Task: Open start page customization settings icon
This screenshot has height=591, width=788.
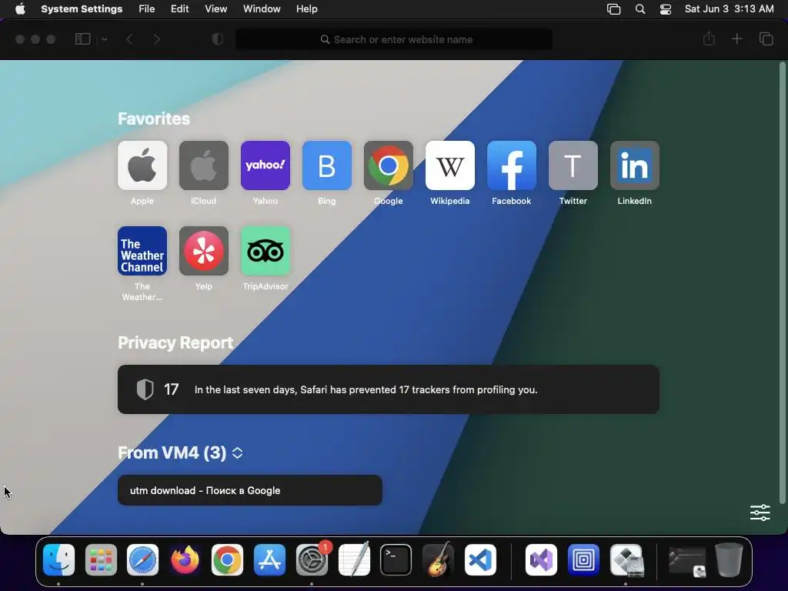Action: point(760,513)
